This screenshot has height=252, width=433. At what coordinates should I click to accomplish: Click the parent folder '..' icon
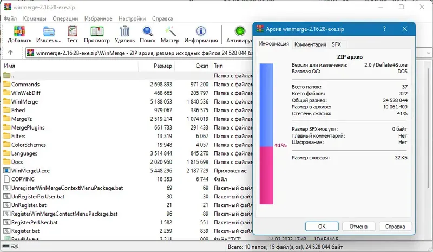6,75
